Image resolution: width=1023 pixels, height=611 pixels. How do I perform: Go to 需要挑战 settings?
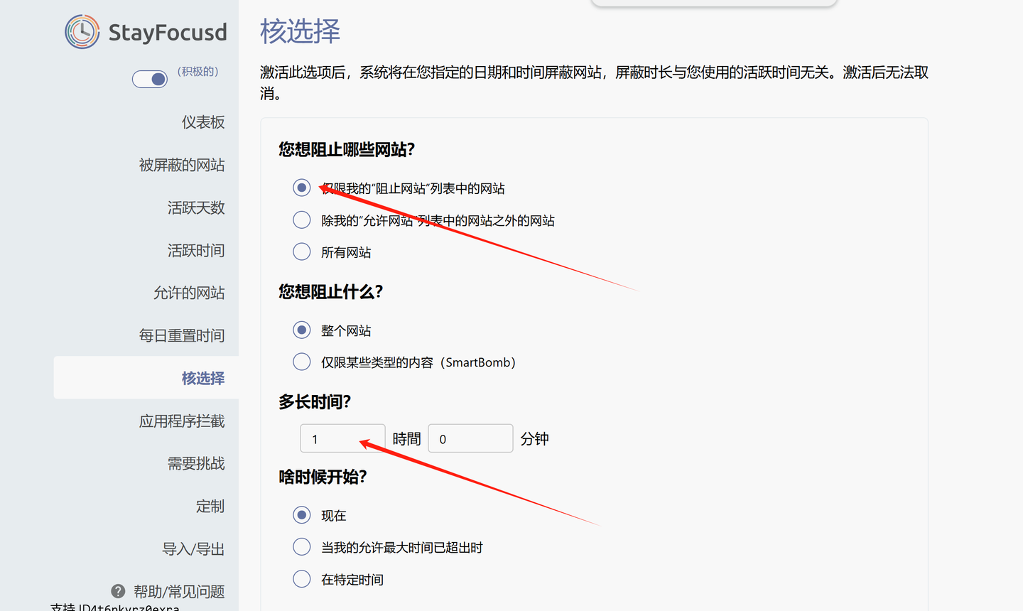coord(196,464)
